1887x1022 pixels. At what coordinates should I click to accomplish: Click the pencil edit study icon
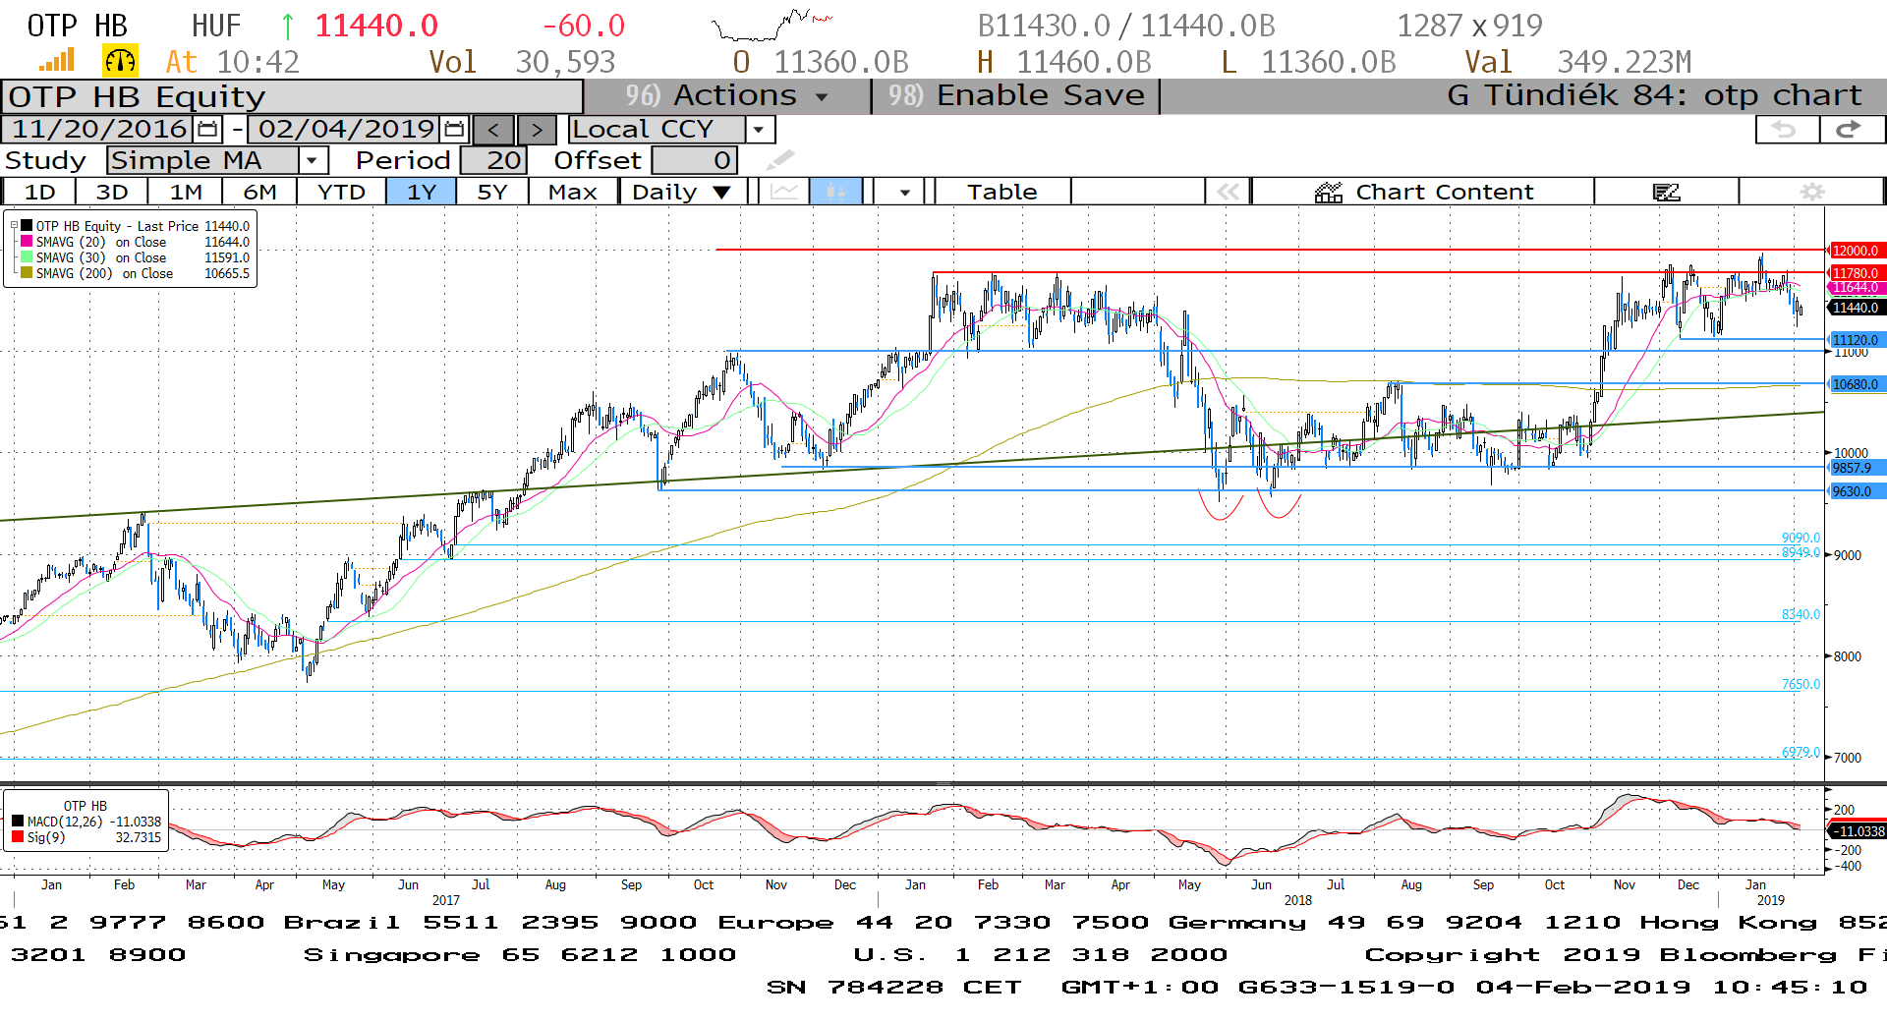point(780,159)
